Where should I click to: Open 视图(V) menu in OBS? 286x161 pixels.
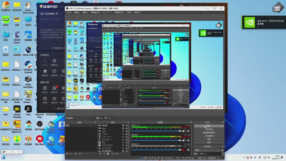click(x=85, y=13)
